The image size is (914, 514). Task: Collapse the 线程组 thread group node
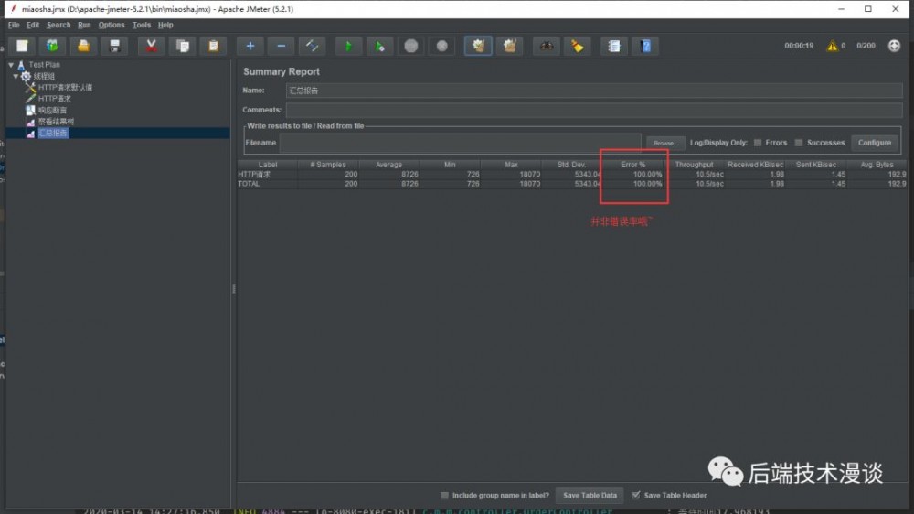(16, 77)
